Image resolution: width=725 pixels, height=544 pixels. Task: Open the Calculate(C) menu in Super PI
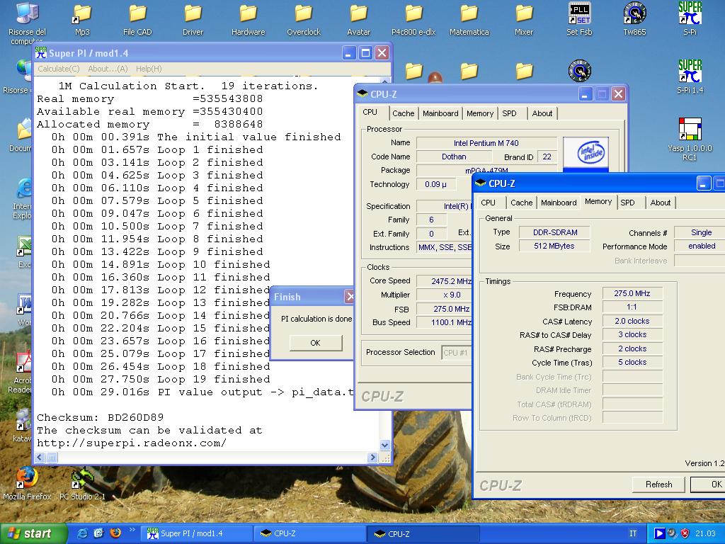point(59,69)
